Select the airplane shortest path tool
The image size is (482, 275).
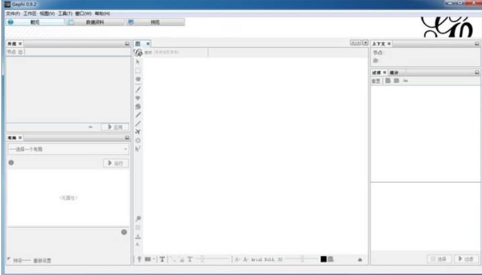[138, 132]
